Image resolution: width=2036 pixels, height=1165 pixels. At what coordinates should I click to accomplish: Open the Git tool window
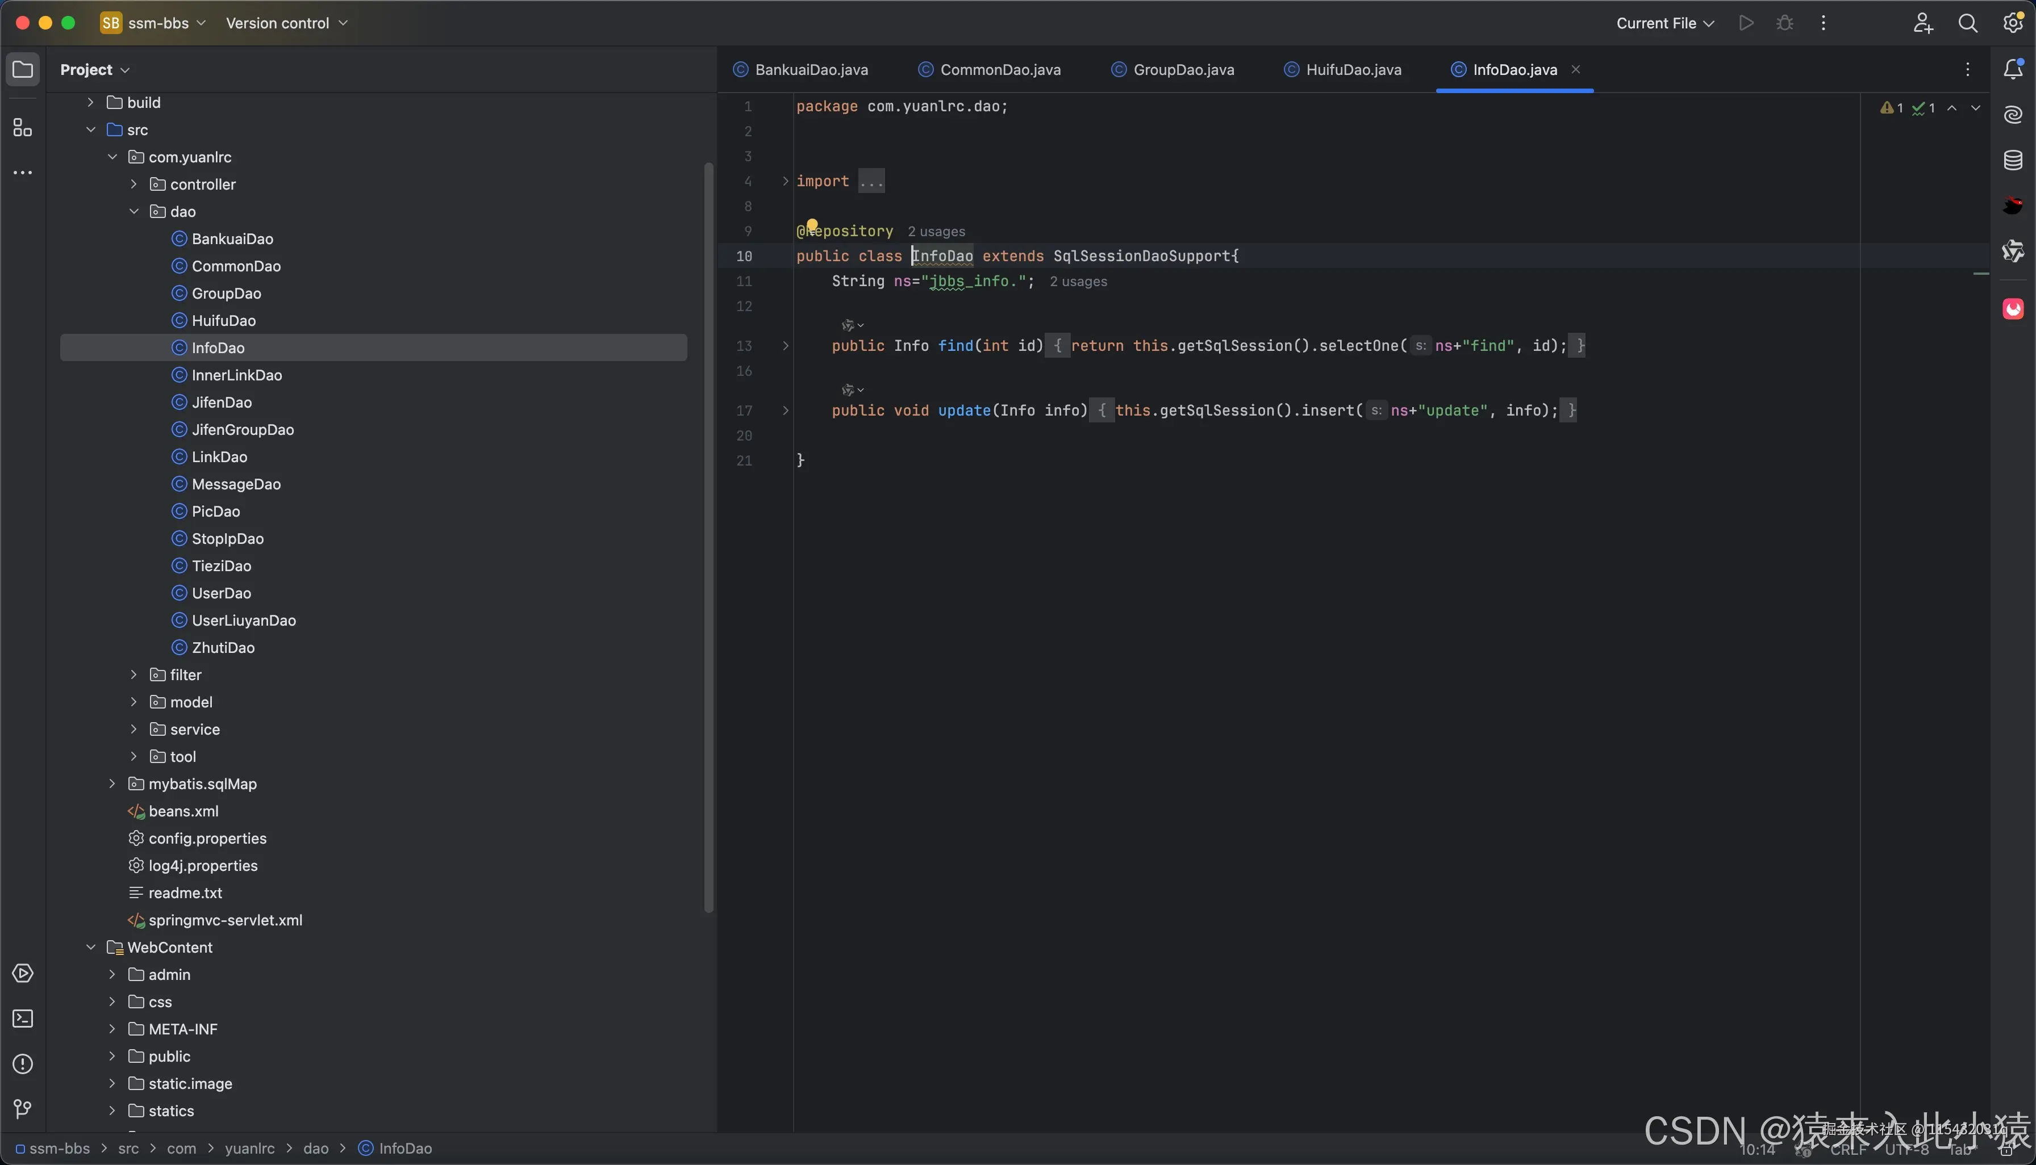pyautogui.click(x=22, y=1109)
